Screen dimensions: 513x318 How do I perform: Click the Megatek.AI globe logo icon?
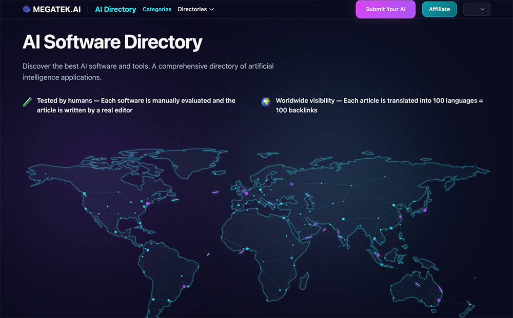coord(27,9)
